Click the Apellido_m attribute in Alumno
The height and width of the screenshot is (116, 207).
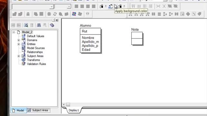coord(90,42)
